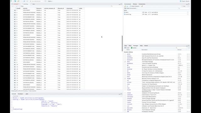
Task: Switch to the Viewer tab
Action: (146, 46)
